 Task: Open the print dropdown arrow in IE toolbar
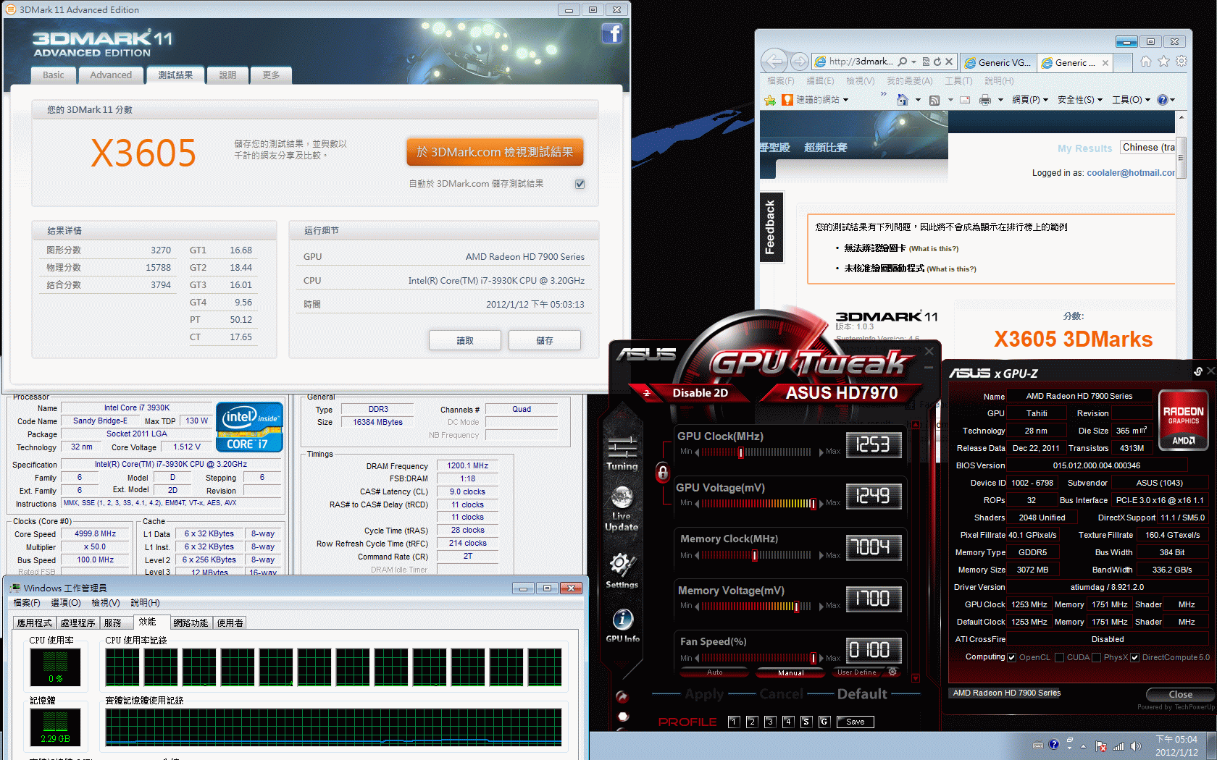tap(1000, 100)
